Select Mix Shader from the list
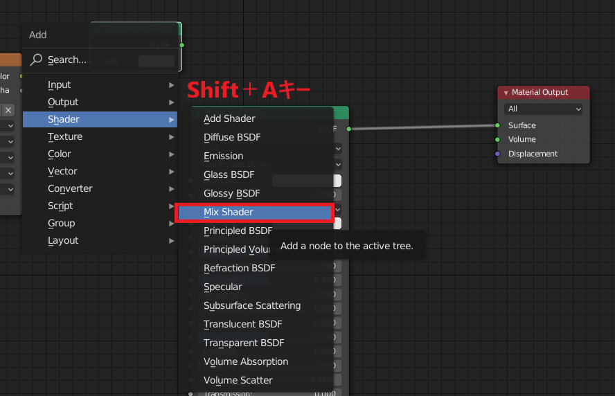This screenshot has height=396, width=615. point(255,212)
